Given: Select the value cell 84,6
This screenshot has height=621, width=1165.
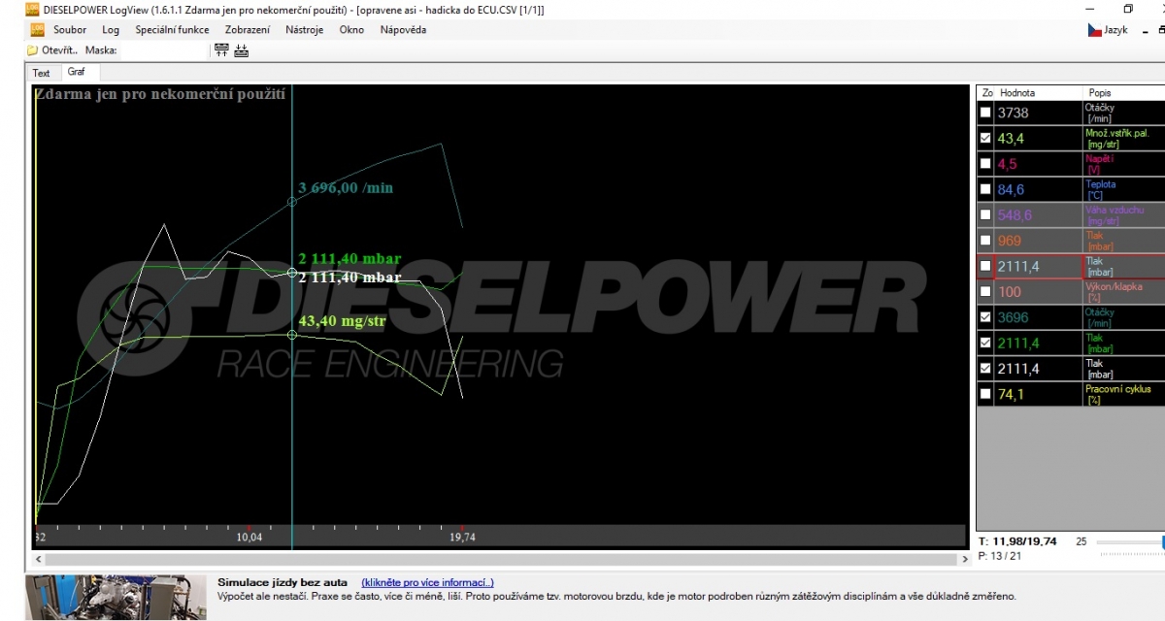Looking at the screenshot, I should point(1039,189).
